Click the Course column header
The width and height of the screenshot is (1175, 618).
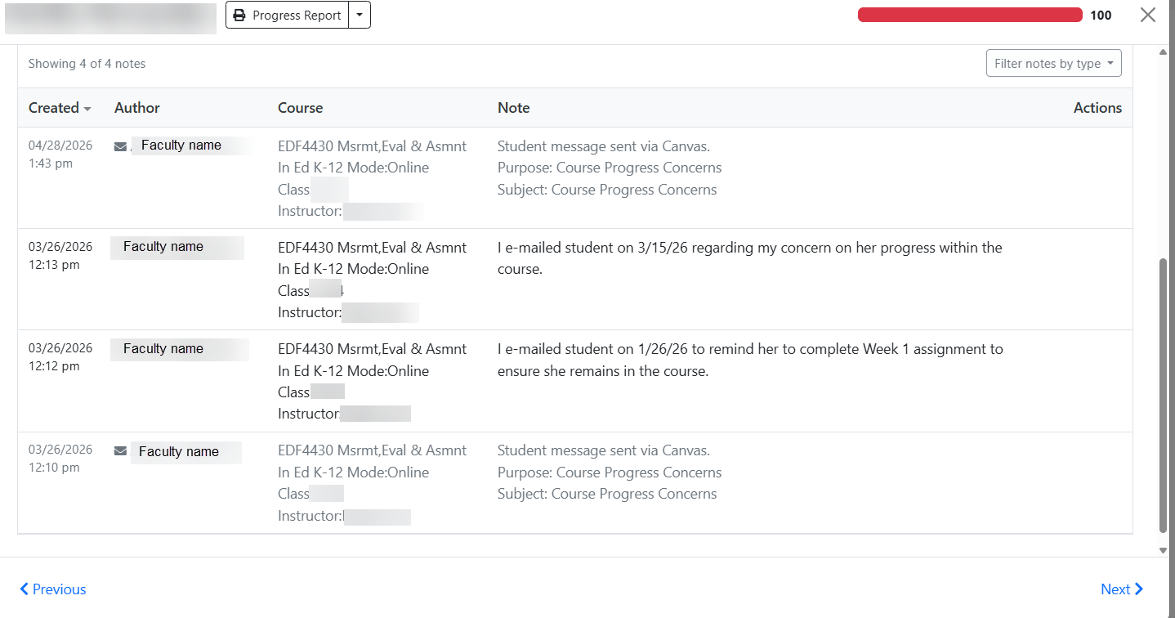pos(300,108)
